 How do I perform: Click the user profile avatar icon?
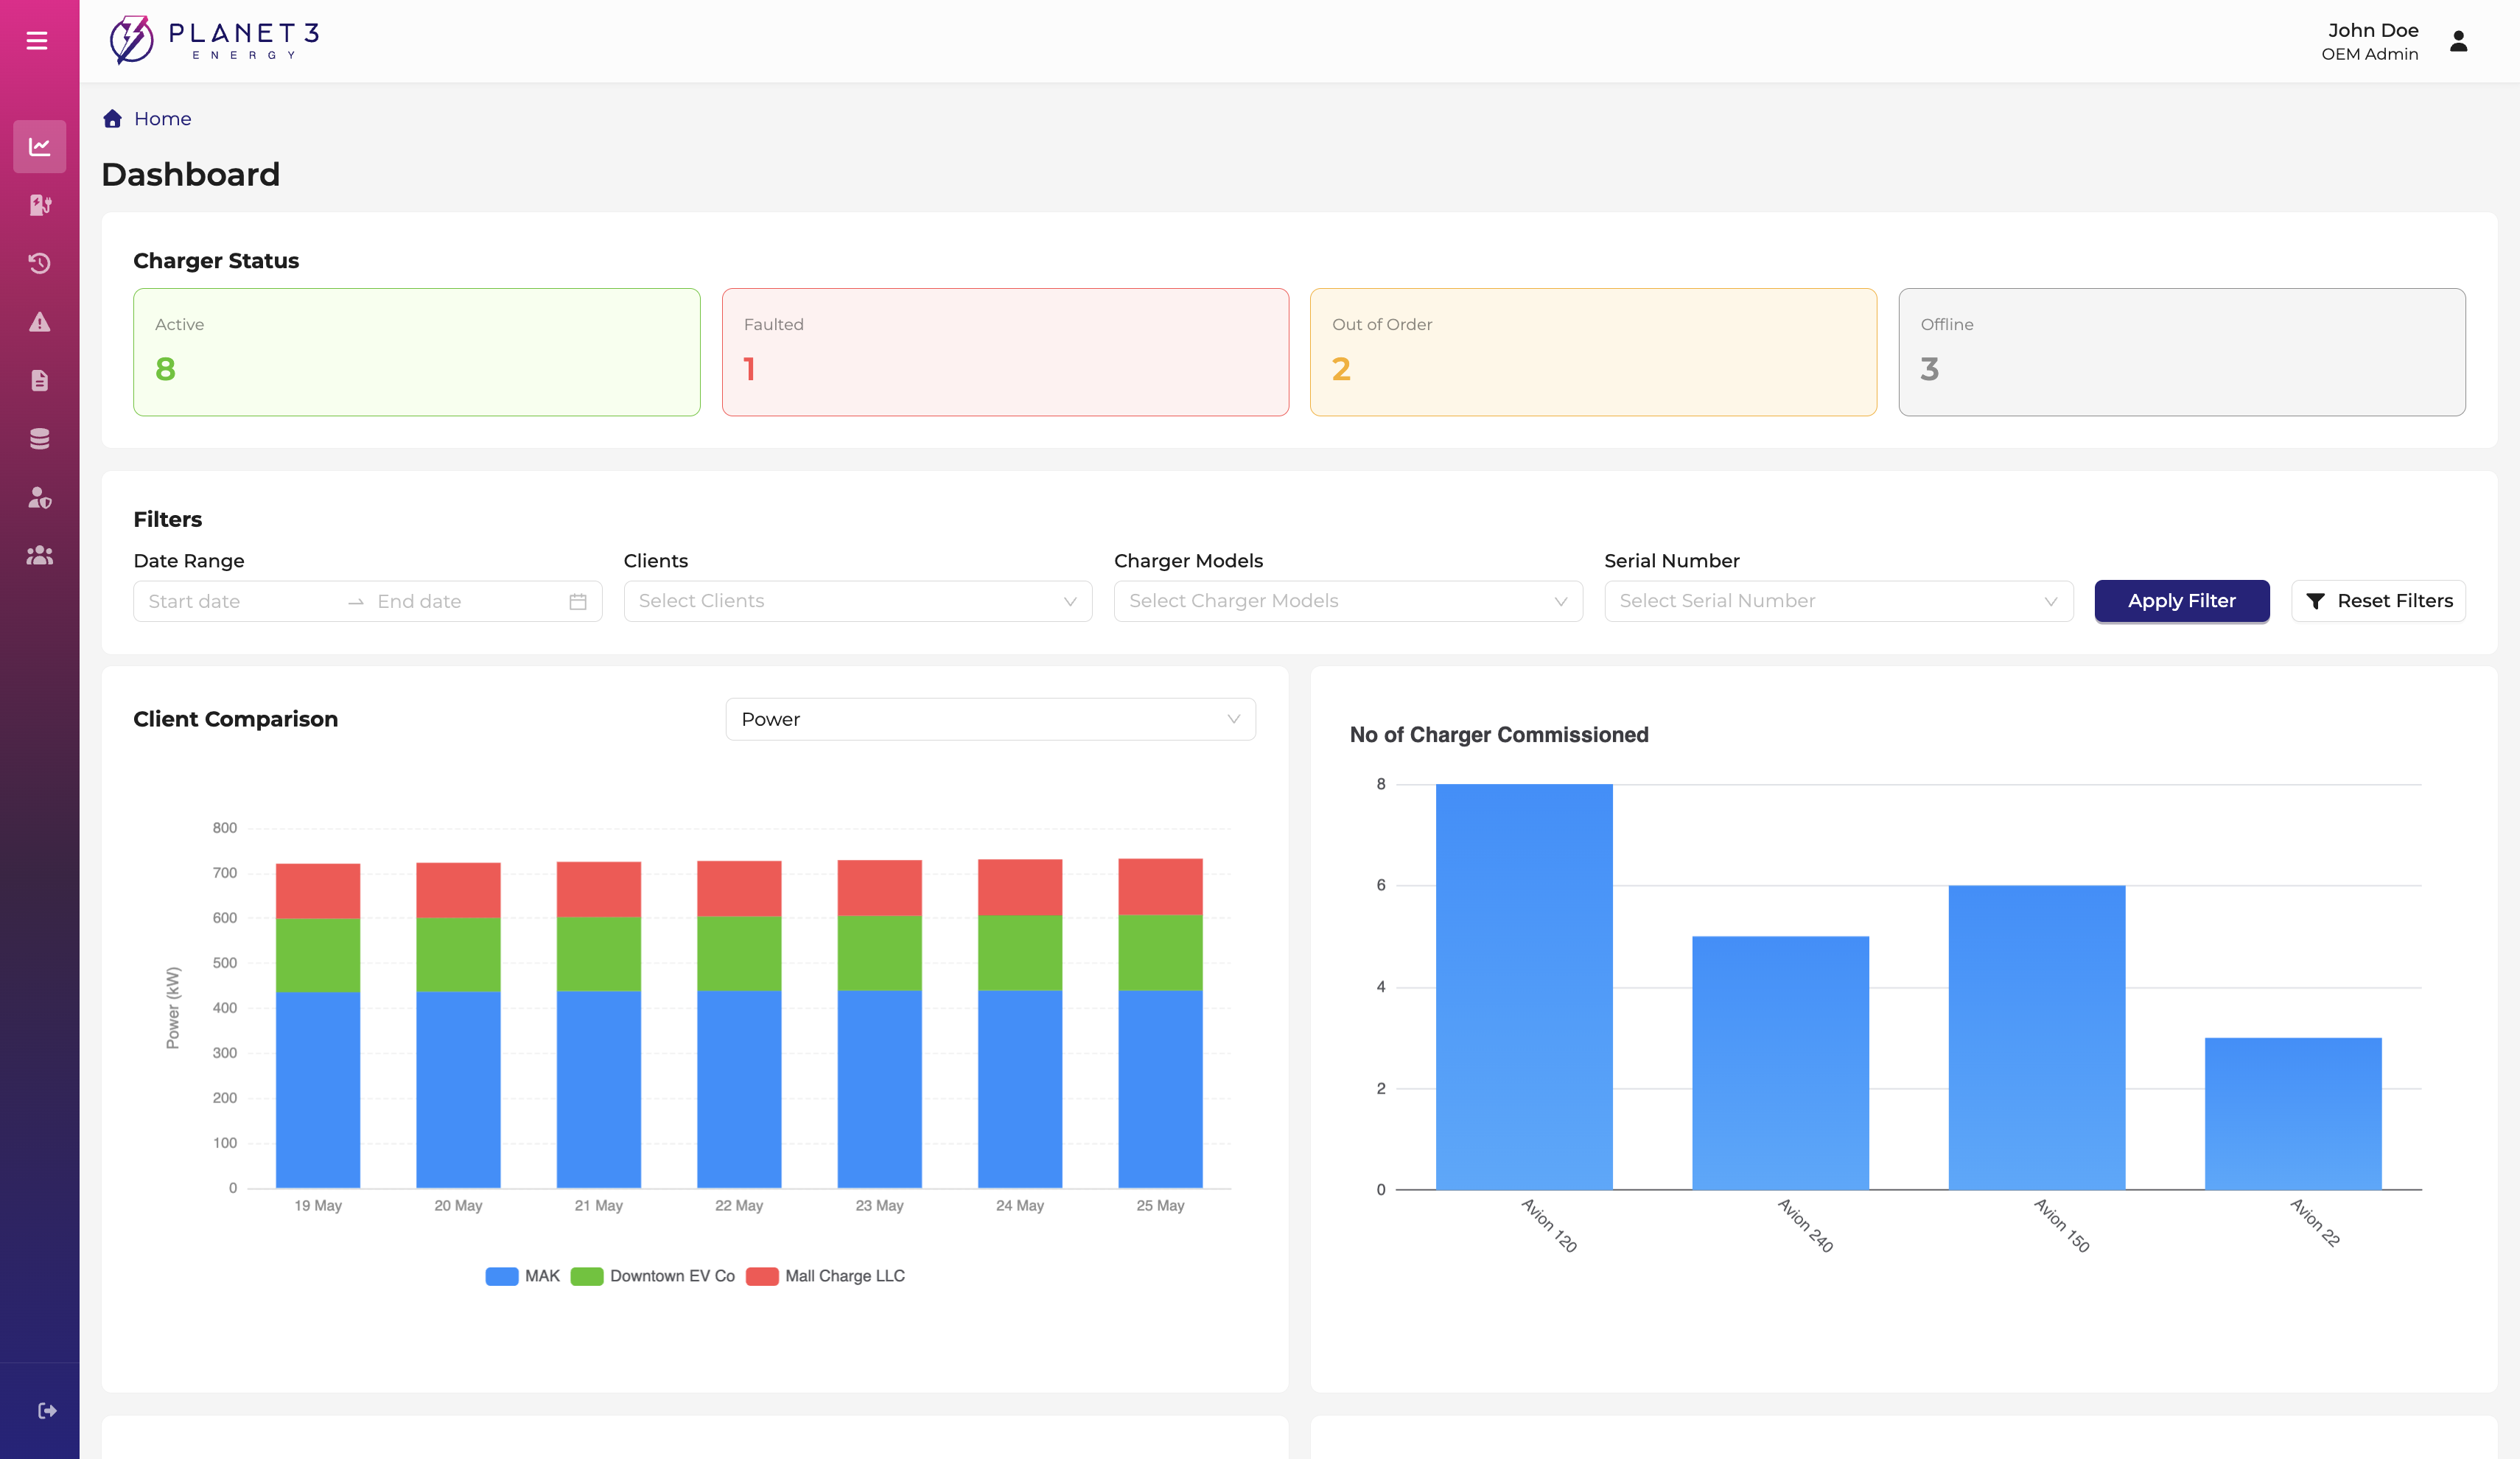[2459, 41]
